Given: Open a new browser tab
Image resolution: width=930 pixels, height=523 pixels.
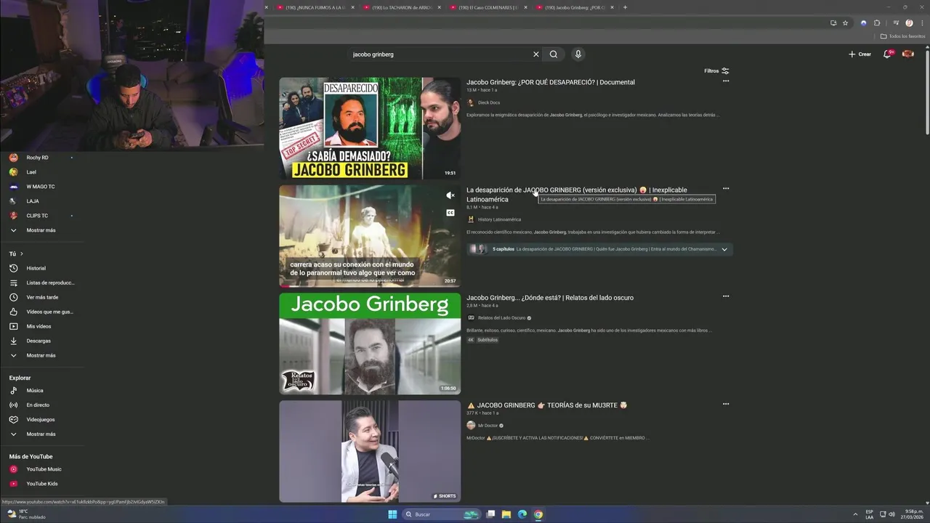Looking at the screenshot, I should pos(625,7).
